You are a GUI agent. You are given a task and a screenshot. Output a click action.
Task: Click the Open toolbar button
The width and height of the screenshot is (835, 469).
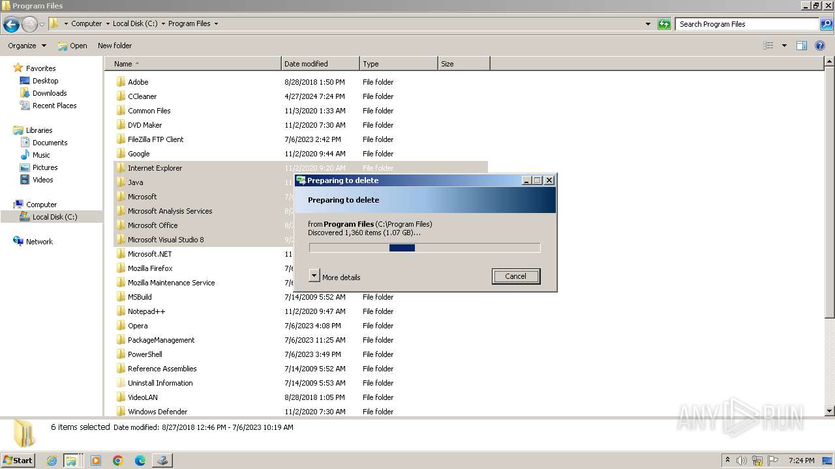pyautogui.click(x=72, y=46)
